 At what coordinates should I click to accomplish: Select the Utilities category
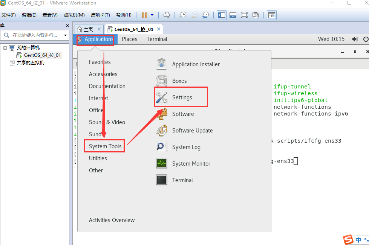pos(98,158)
